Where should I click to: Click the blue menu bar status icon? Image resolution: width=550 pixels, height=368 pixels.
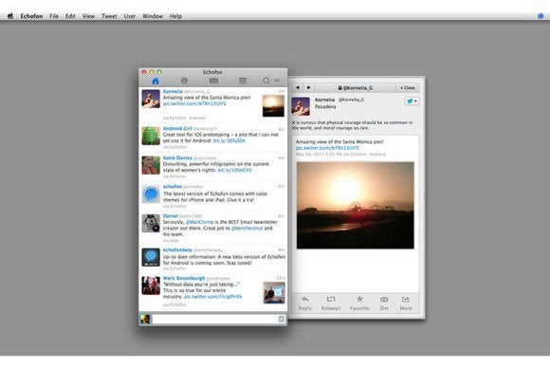click(541, 16)
